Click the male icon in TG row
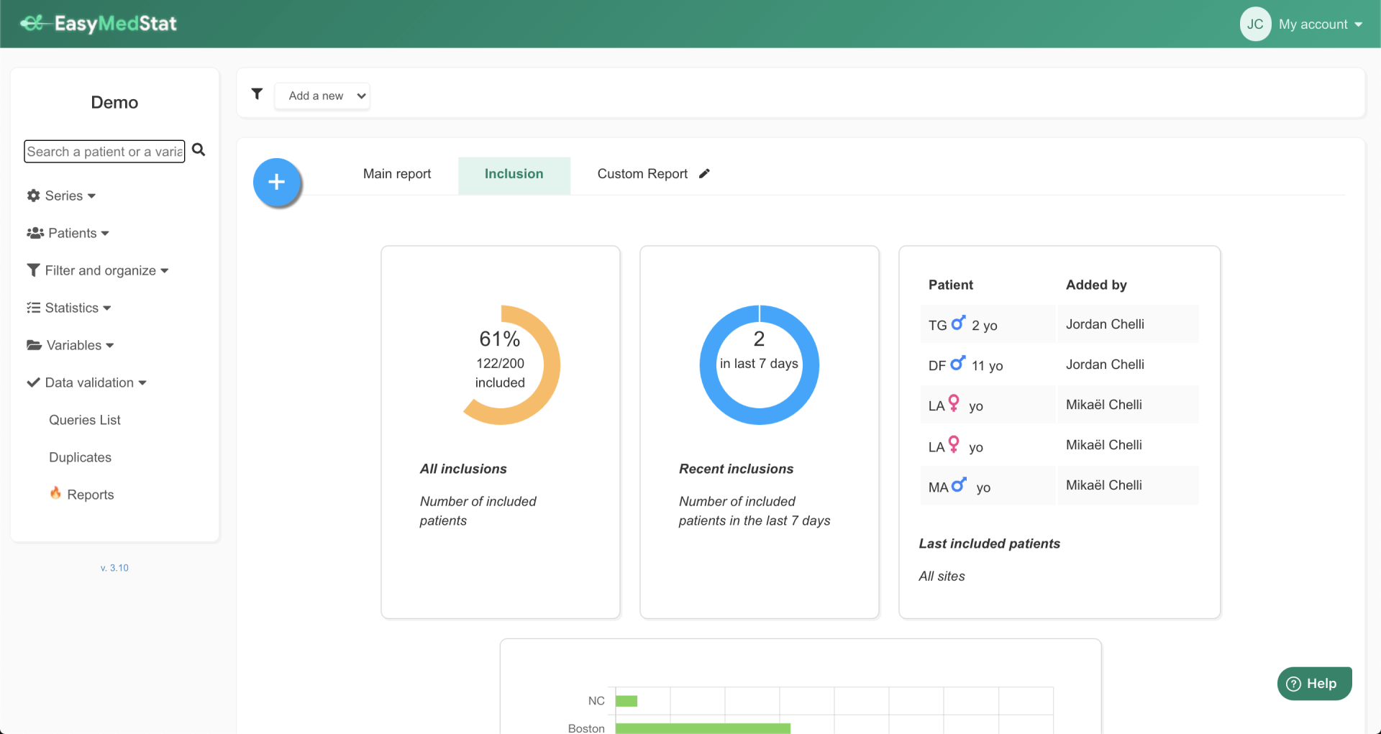This screenshot has width=1381, height=734. (x=959, y=324)
